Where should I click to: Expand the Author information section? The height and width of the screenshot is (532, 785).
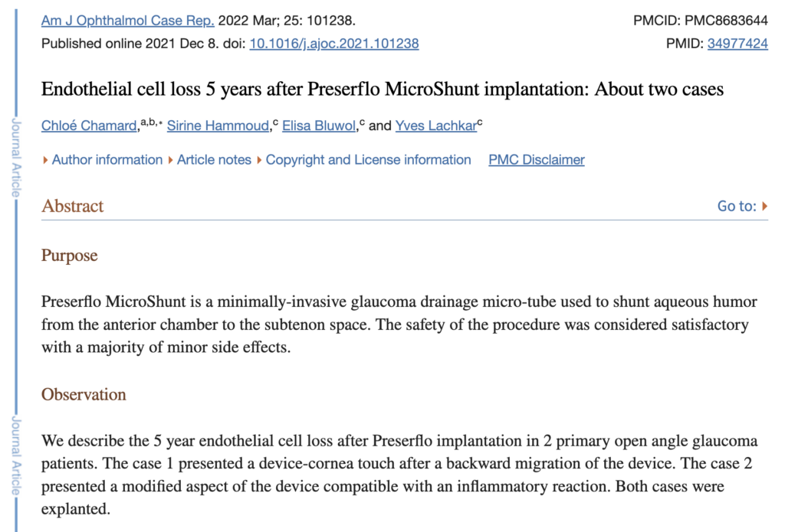pos(107,160)
